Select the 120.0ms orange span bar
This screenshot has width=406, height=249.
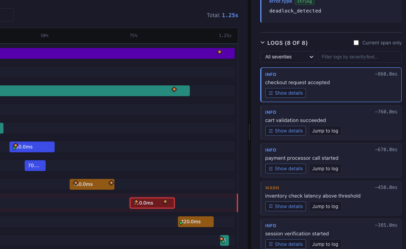point(196,222)
